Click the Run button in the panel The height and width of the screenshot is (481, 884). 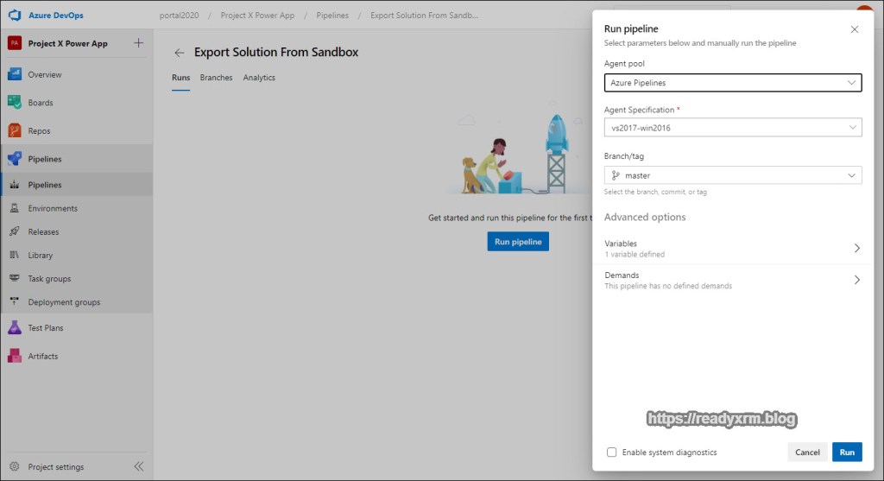coord(847,453)
